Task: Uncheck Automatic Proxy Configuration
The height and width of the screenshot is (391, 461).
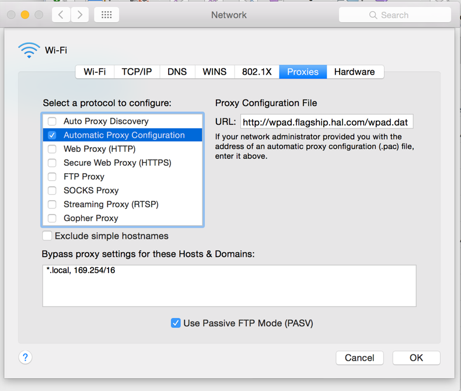Action: click(x=53, y=135)
